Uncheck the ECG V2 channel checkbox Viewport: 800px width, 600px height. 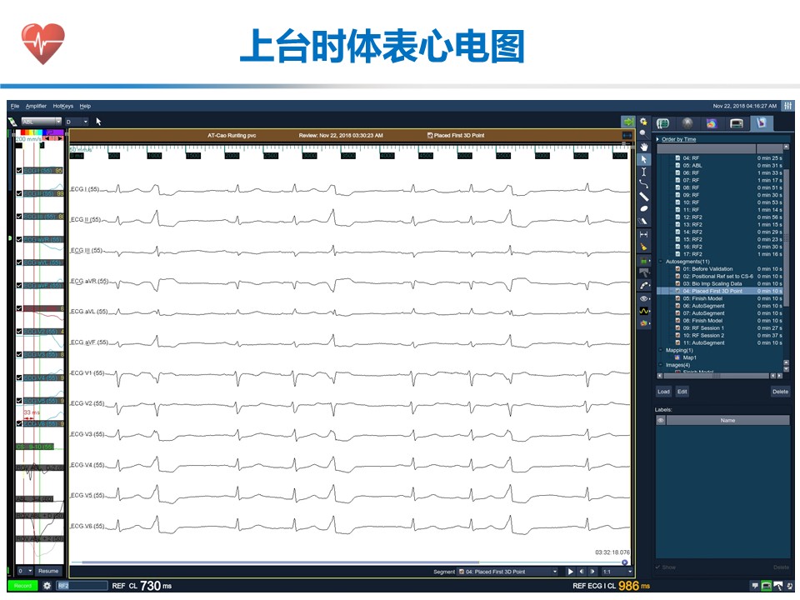point(19,331)
